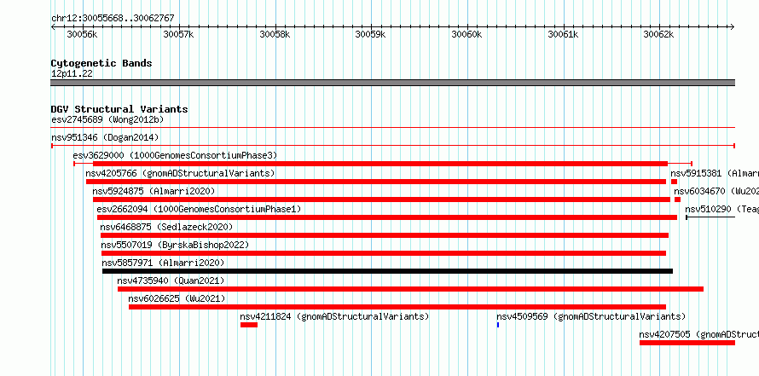The image size is (759, 376).
Task: Click the tiny blue nsv4509569 marker
Action: [497, 325]
